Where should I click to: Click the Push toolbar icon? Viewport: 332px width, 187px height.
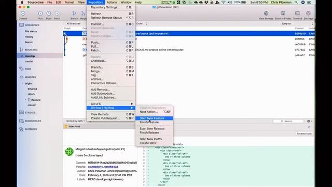[x=49, y=14]
